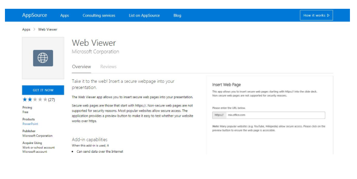Click the How it works play arrow
This screenshot has height=179, width=357.
point(328,15)
